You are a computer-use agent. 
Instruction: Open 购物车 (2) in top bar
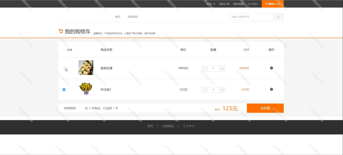point(273,4)
